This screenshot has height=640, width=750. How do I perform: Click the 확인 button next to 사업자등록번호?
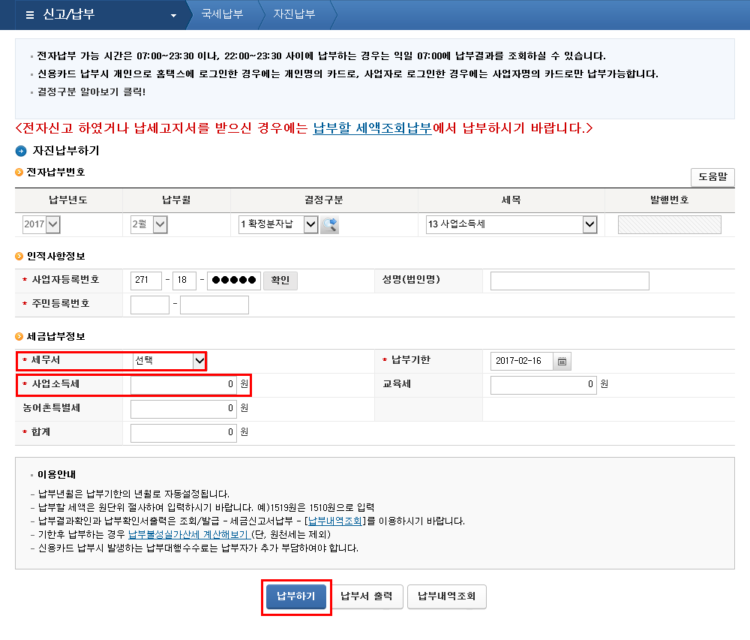click(x=280, y=281)
